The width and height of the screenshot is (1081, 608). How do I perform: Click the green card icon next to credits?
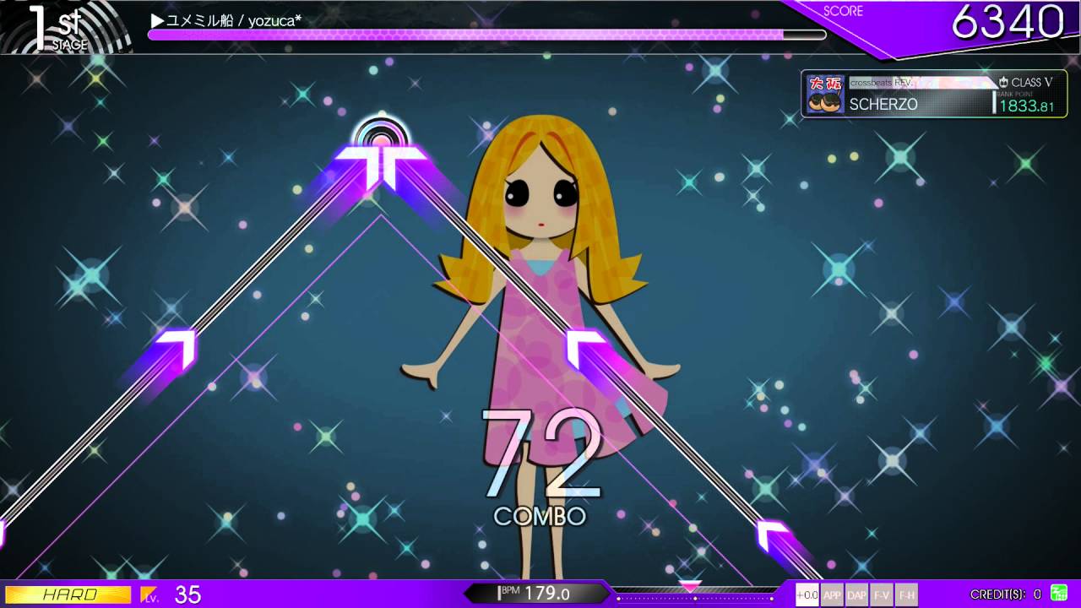pyautogui.click(x=1058, y=594)
